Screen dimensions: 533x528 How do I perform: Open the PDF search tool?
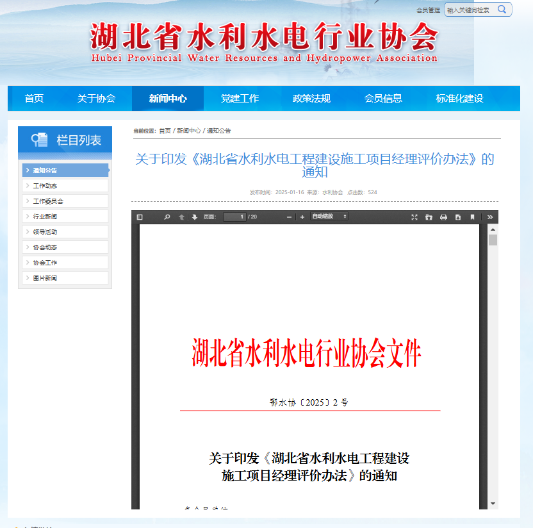(x=167, y=217)
